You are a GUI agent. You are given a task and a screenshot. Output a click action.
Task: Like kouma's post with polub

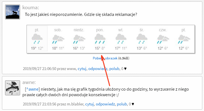point(114,69)
